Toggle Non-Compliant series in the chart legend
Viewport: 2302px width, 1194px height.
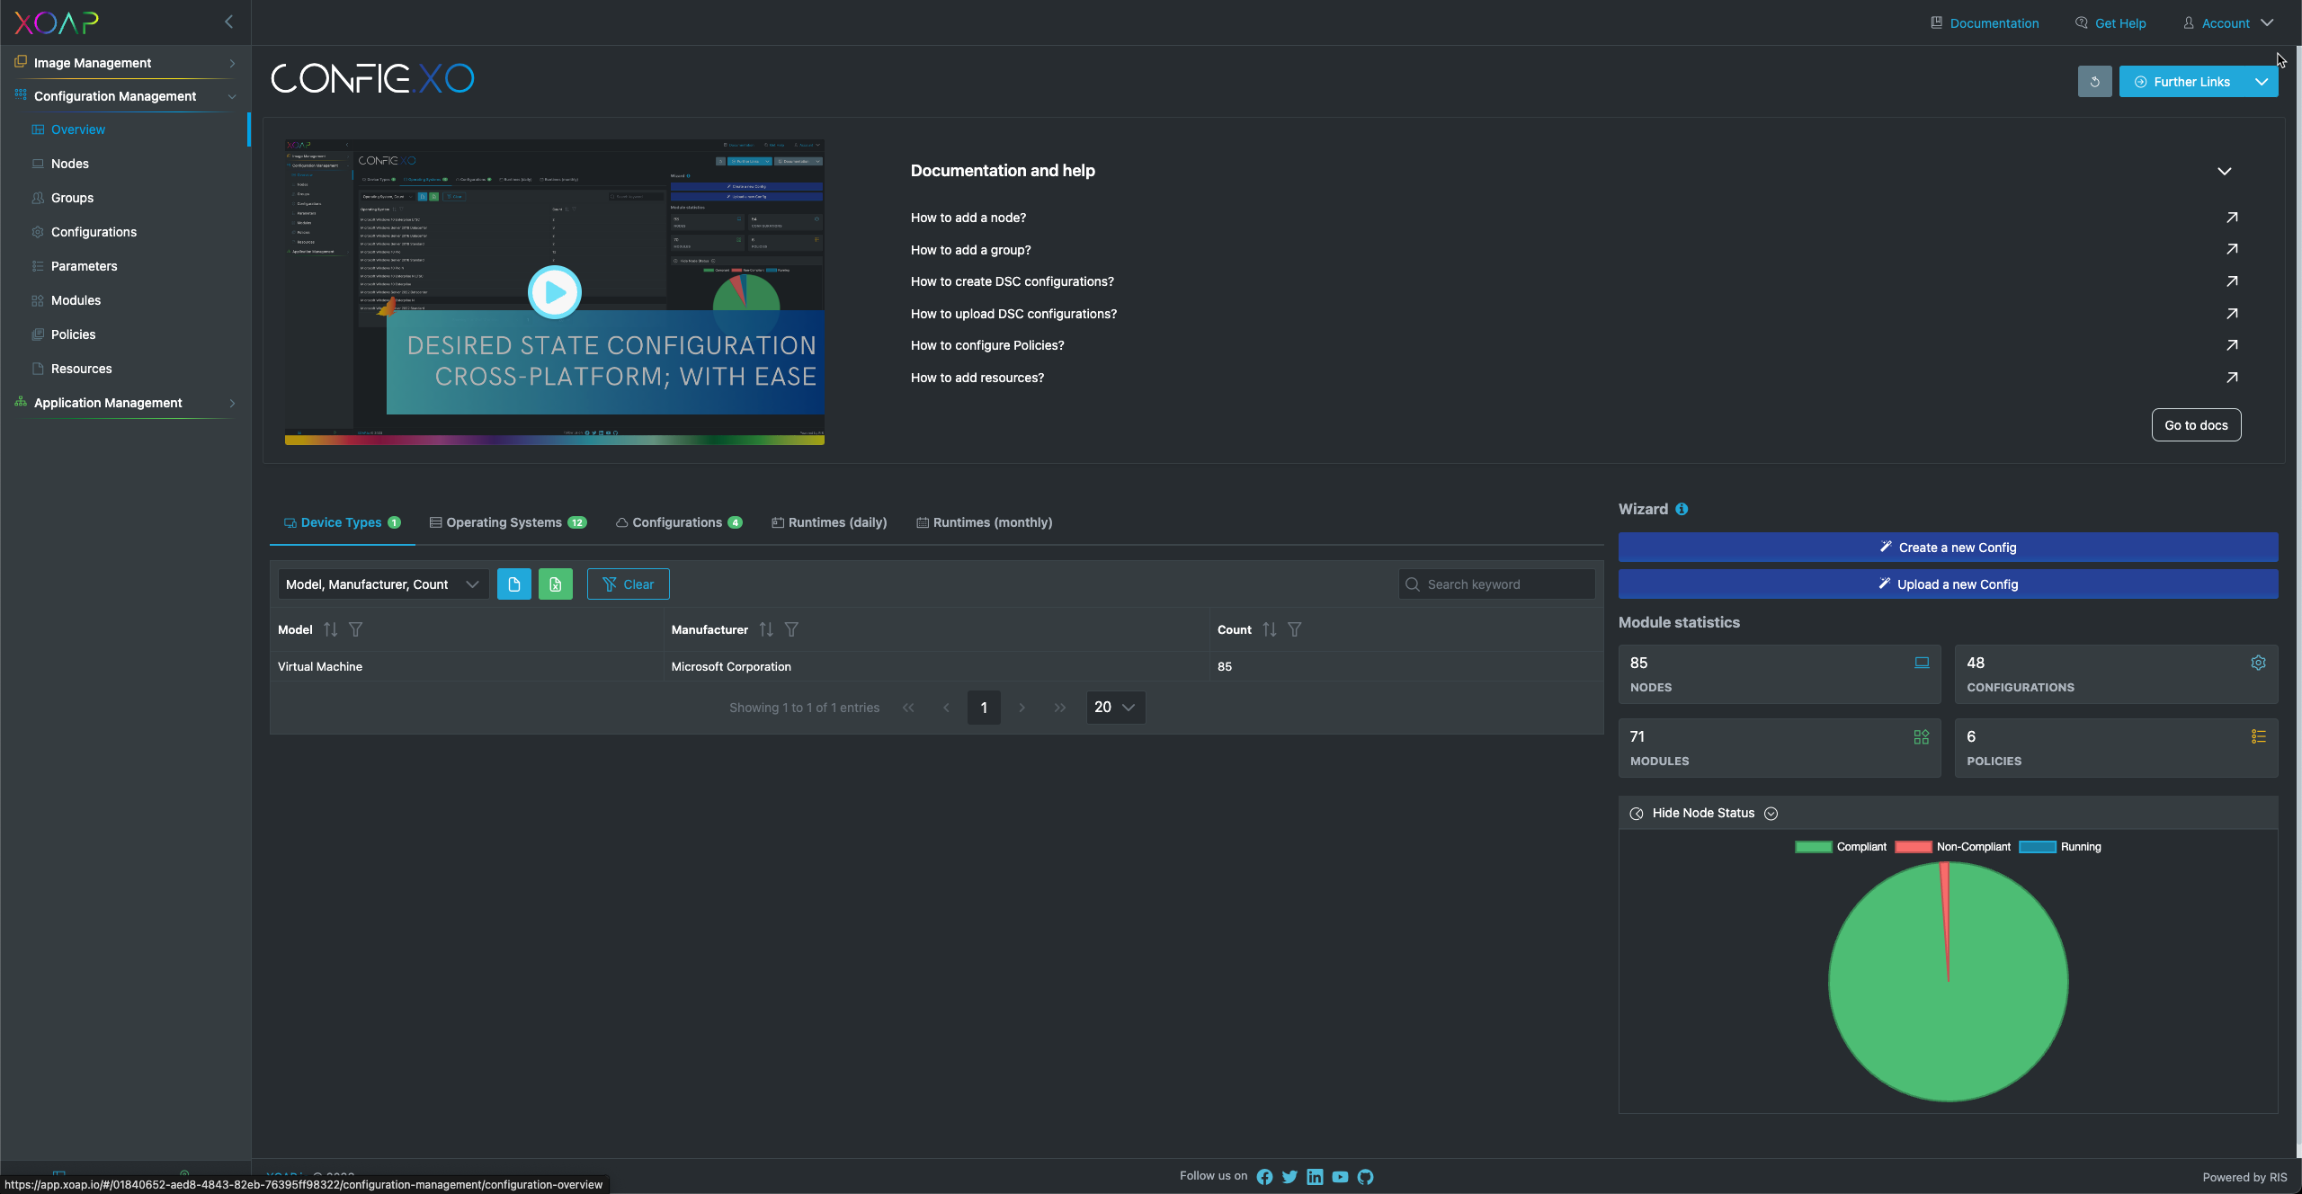[x=1952, y=847]
